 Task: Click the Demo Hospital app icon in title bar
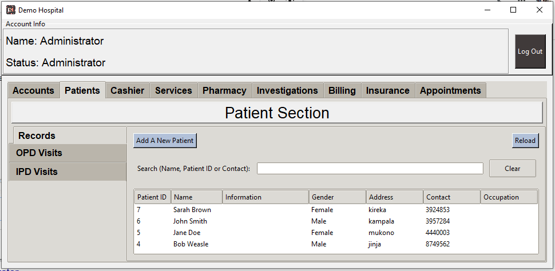[x=11, y=10]
